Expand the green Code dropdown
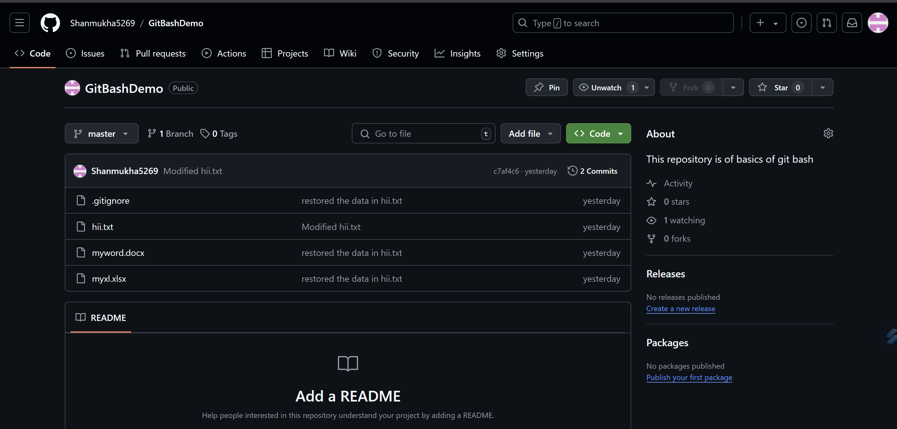897x429 pixels. point(598,134)
